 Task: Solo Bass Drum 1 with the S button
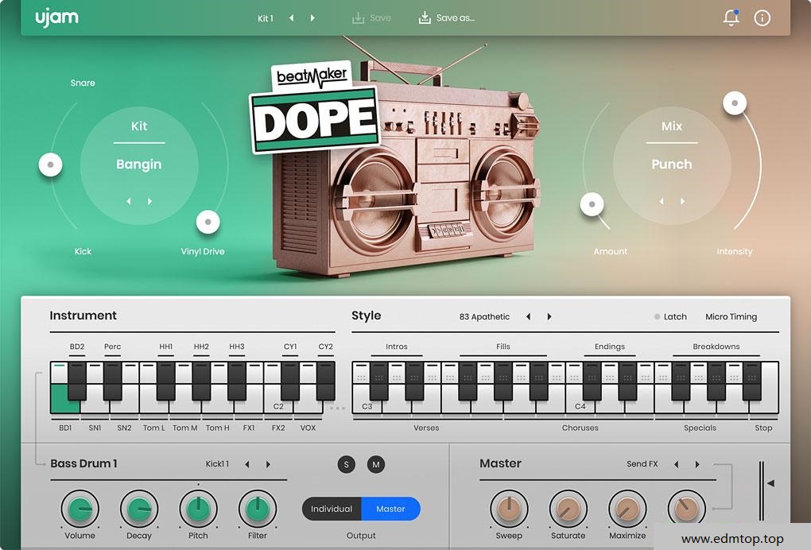(x=346, y=464)
